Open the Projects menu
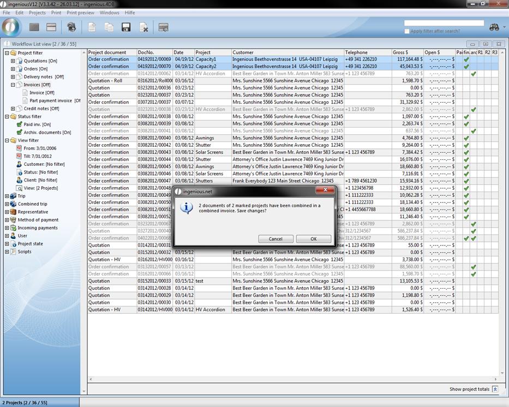Viewport: 509px width, 407px height. tap(37, 13)
